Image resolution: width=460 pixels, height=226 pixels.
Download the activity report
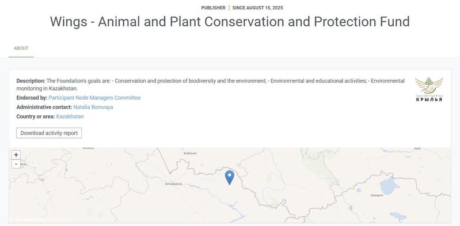click(x=49, y=133)
